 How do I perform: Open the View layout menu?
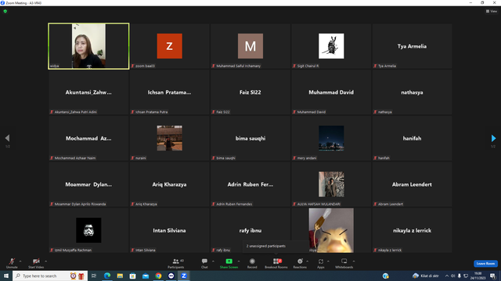tap(492, 11)
